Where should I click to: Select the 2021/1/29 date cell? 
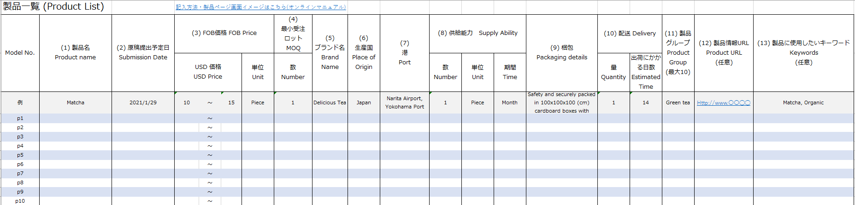(143, 102)
